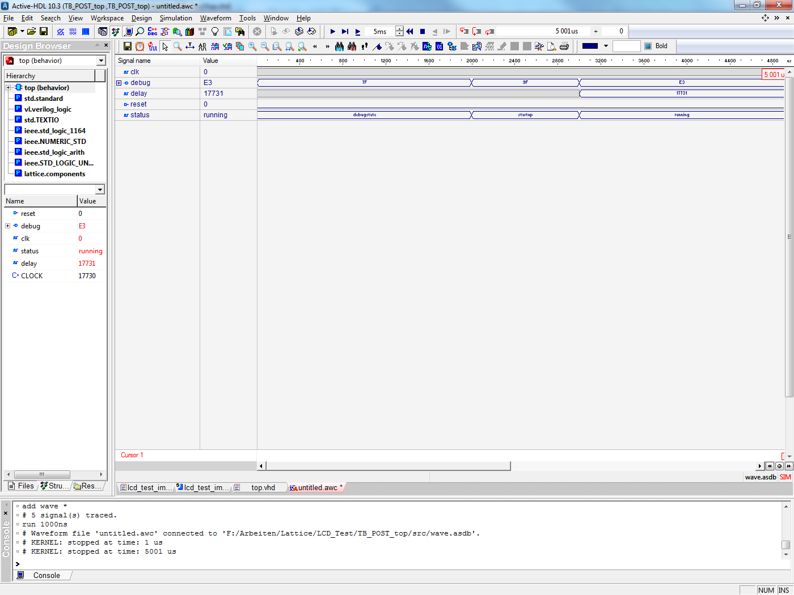Click the Print Preview icon
The width and height of the screenshot is (794, 595).
[552, 46]
